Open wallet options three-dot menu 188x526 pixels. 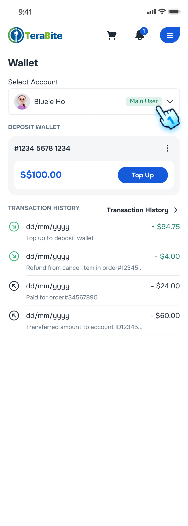click(167, 148)
